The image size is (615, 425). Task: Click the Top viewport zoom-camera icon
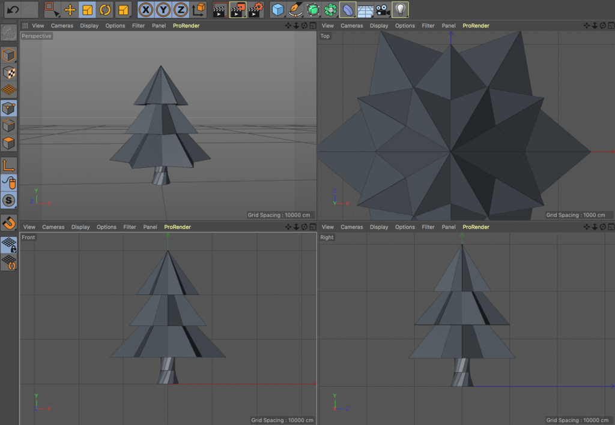tap(595, 25)
